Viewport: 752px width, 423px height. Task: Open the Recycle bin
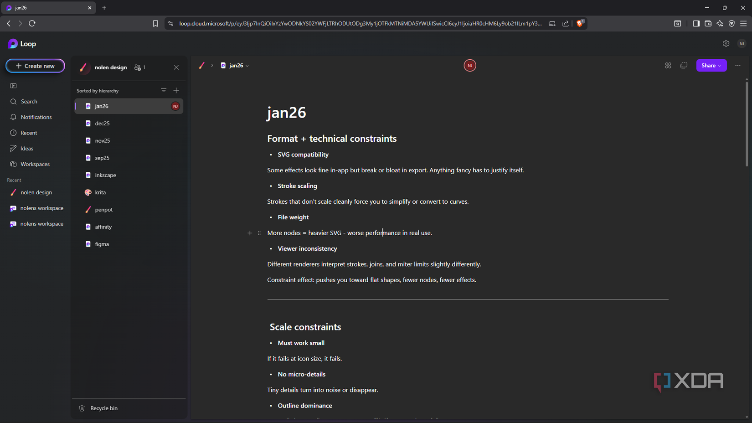[103, 408]
